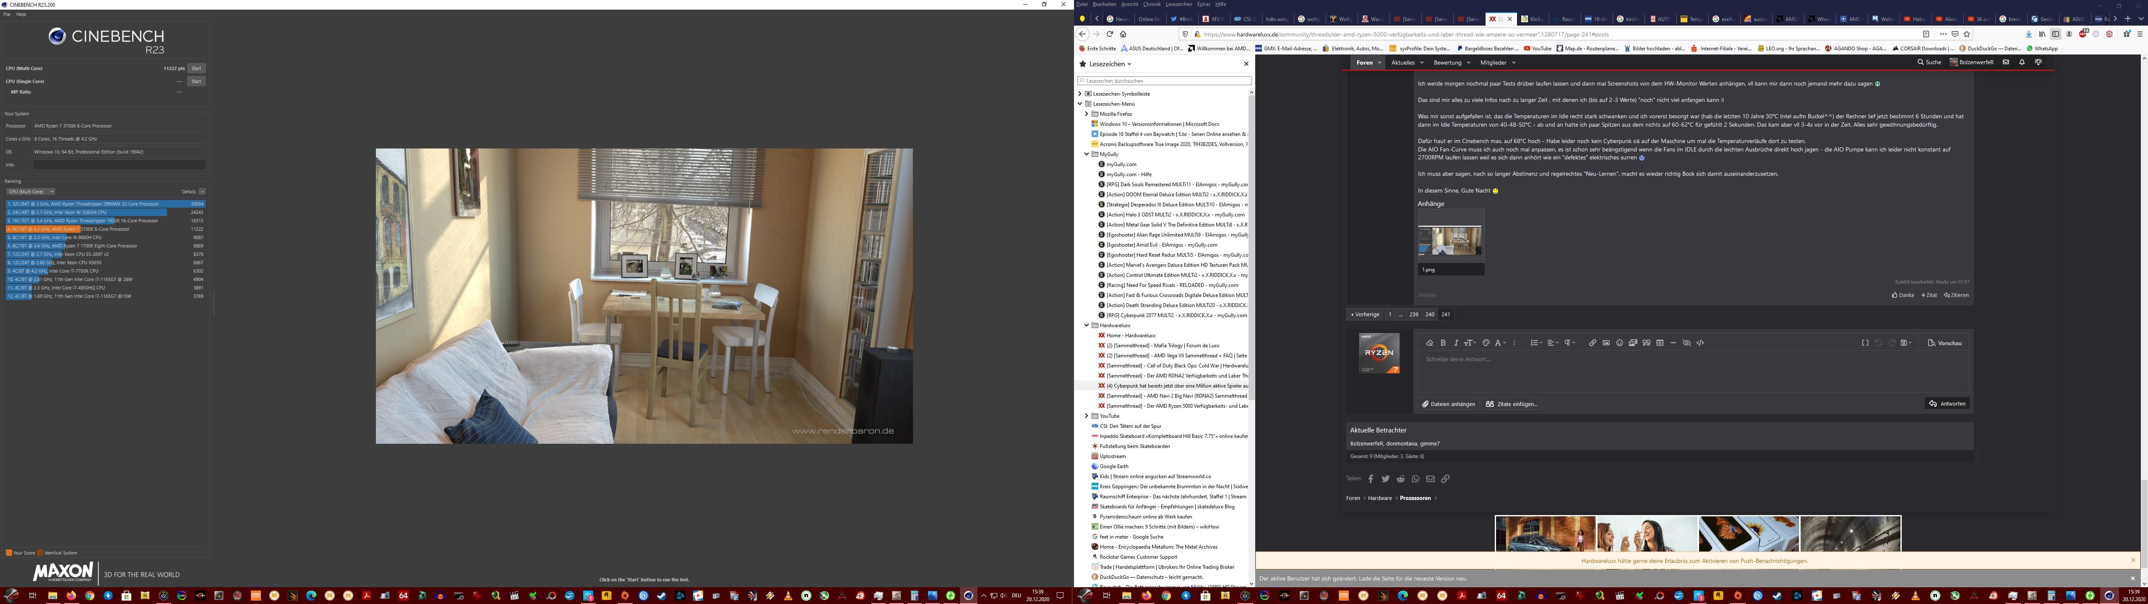Click the spoiler crossed-eye icon in editor

point(1687,343)
